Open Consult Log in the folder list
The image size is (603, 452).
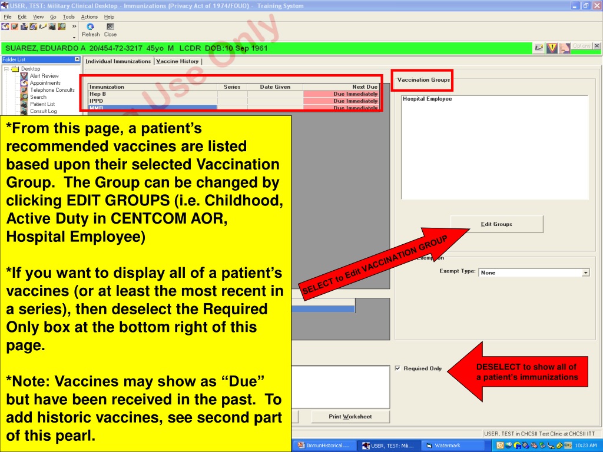[44, 111]
